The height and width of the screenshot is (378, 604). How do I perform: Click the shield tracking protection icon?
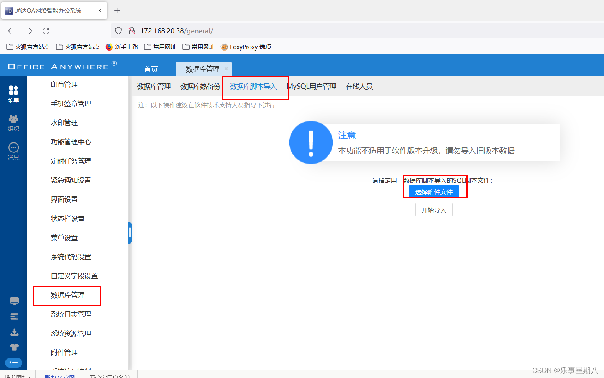tap(118, 31)
